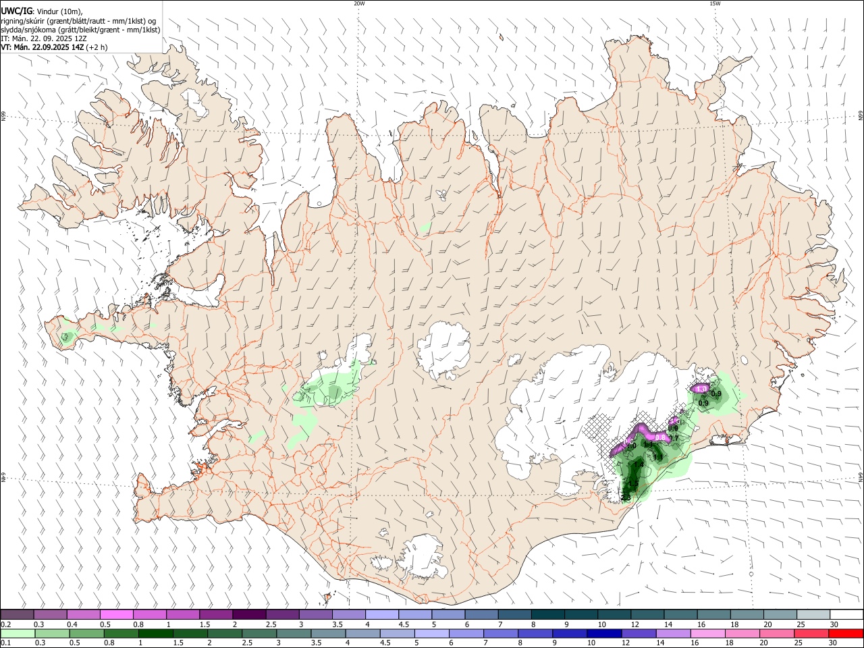This screenshot has width=864, height=648.
Task: Click the '20W' longitude label at top
Action: click(x=359, y=3)
